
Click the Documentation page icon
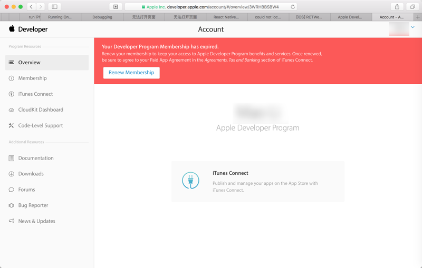click(11, 158)
